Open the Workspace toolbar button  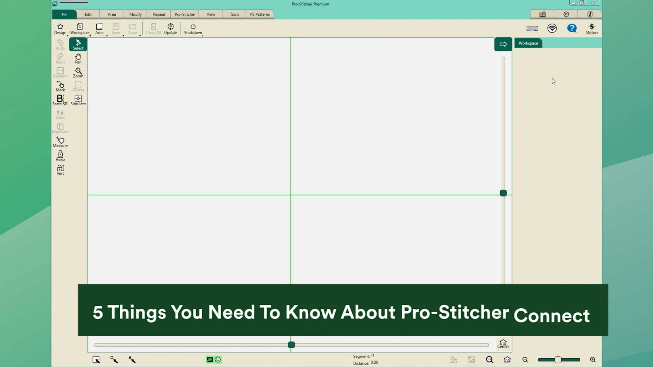(80, 29)
